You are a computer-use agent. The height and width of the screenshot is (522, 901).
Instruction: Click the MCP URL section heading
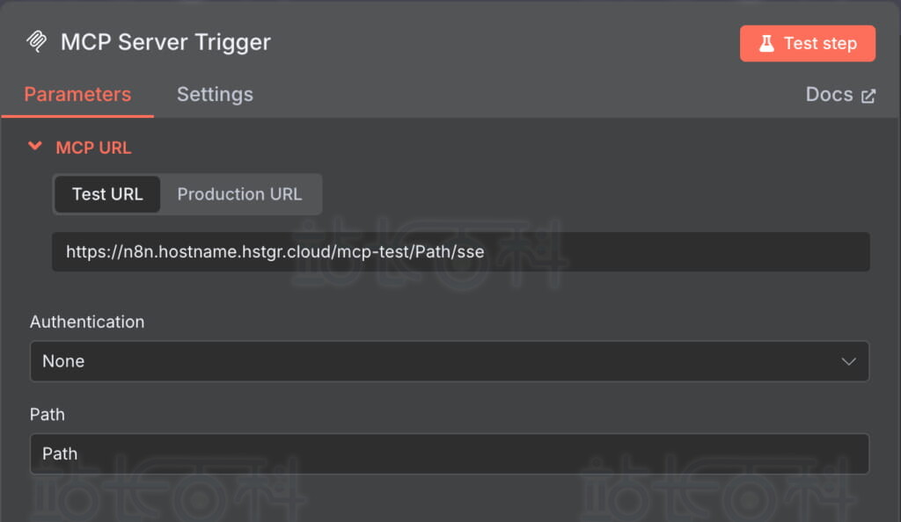click(93, 148)
